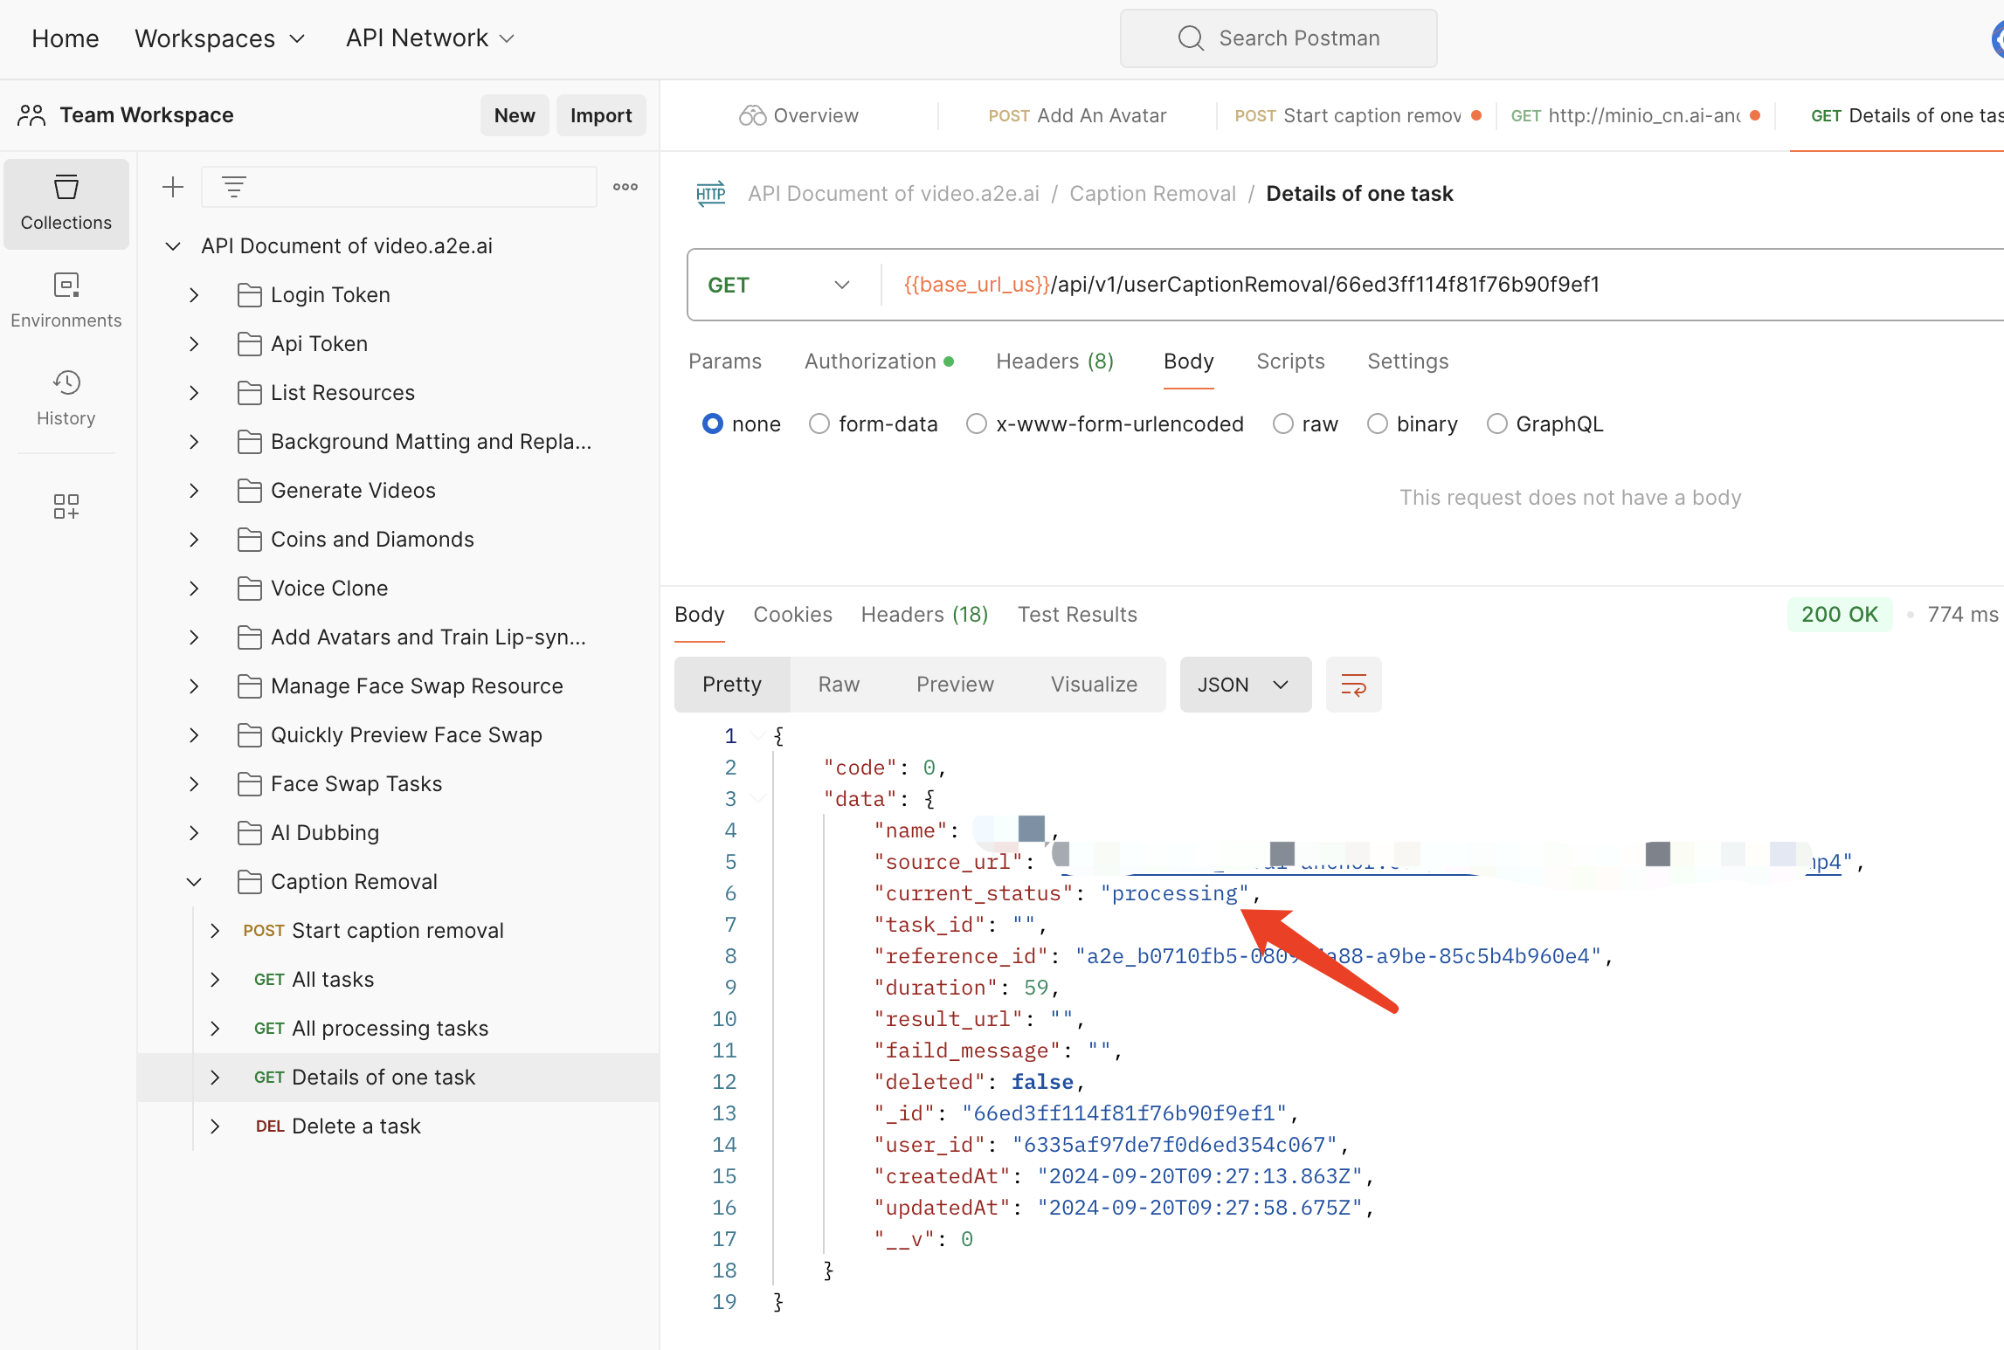The width and height of the screenshot is (2004, 1350).
Task: Select the GraphQL body type radio
Action: [1496, 424]
